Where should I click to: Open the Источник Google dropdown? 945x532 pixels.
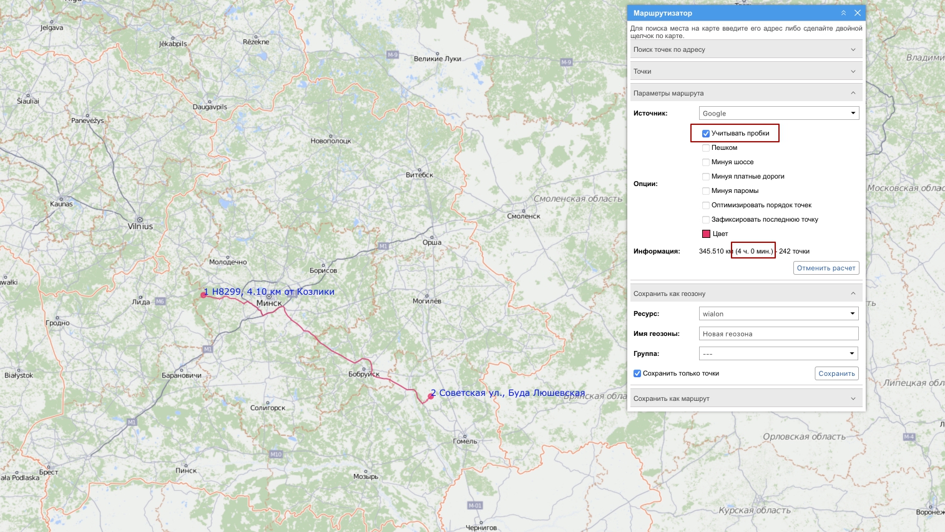click(778, 113)
